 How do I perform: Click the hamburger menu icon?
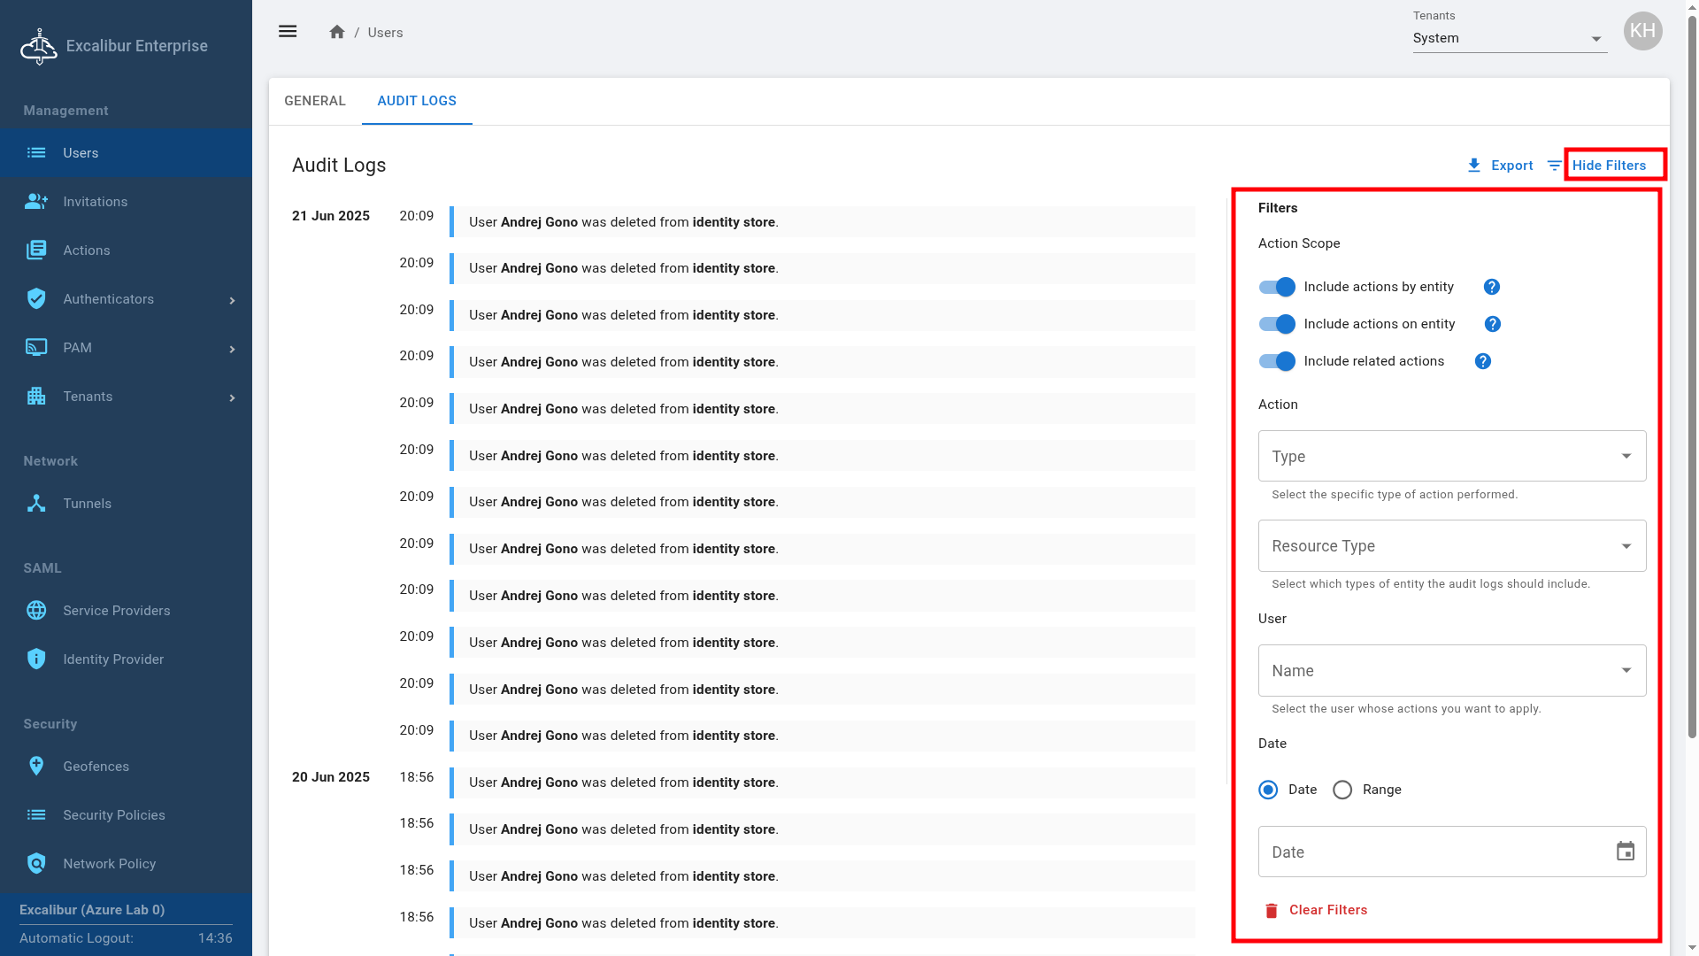click(x=288, y=32)
